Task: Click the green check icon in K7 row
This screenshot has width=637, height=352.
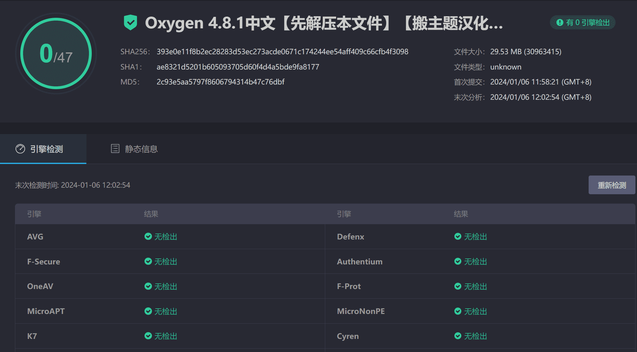Action: click(148, 336)
